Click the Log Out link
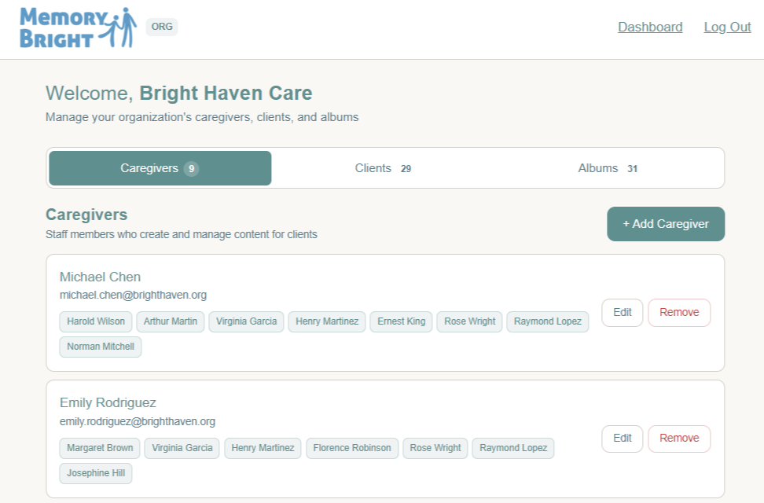This screenshot has width=764, height=503. click(x=727, y=27)
